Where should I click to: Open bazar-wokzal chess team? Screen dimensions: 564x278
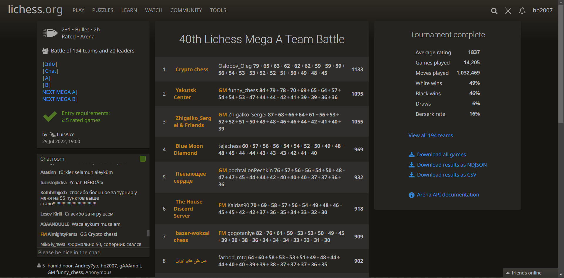[x=192, y=237]
